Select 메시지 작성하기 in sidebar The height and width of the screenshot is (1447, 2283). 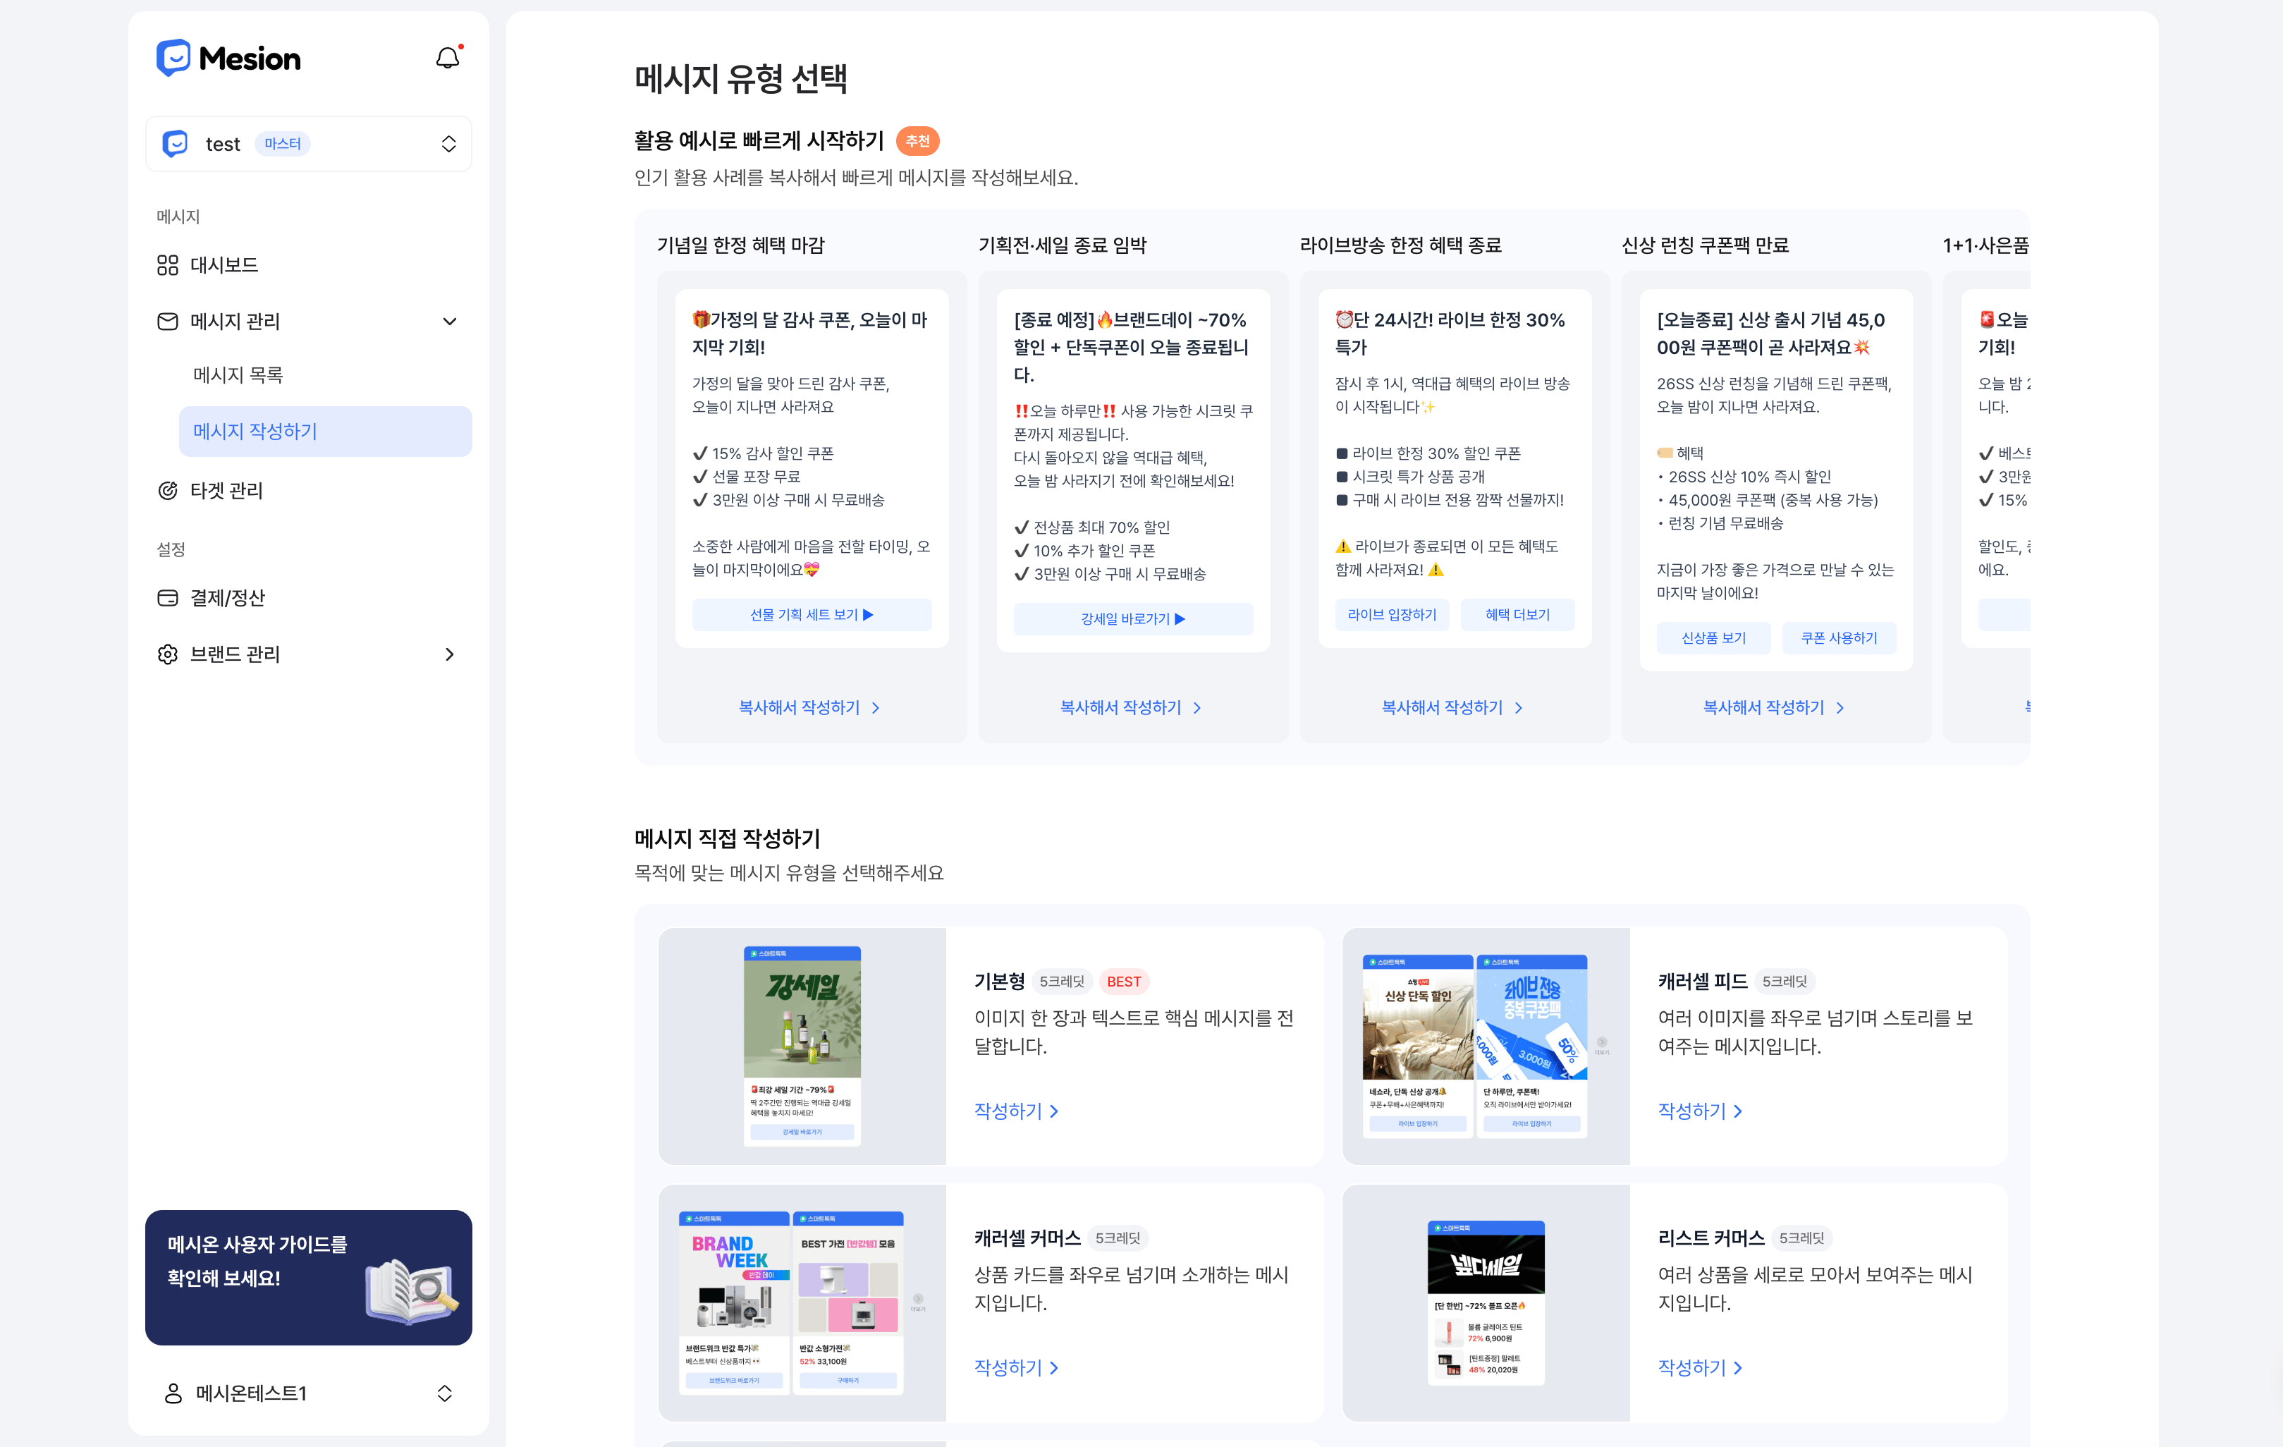pos(325,432)
